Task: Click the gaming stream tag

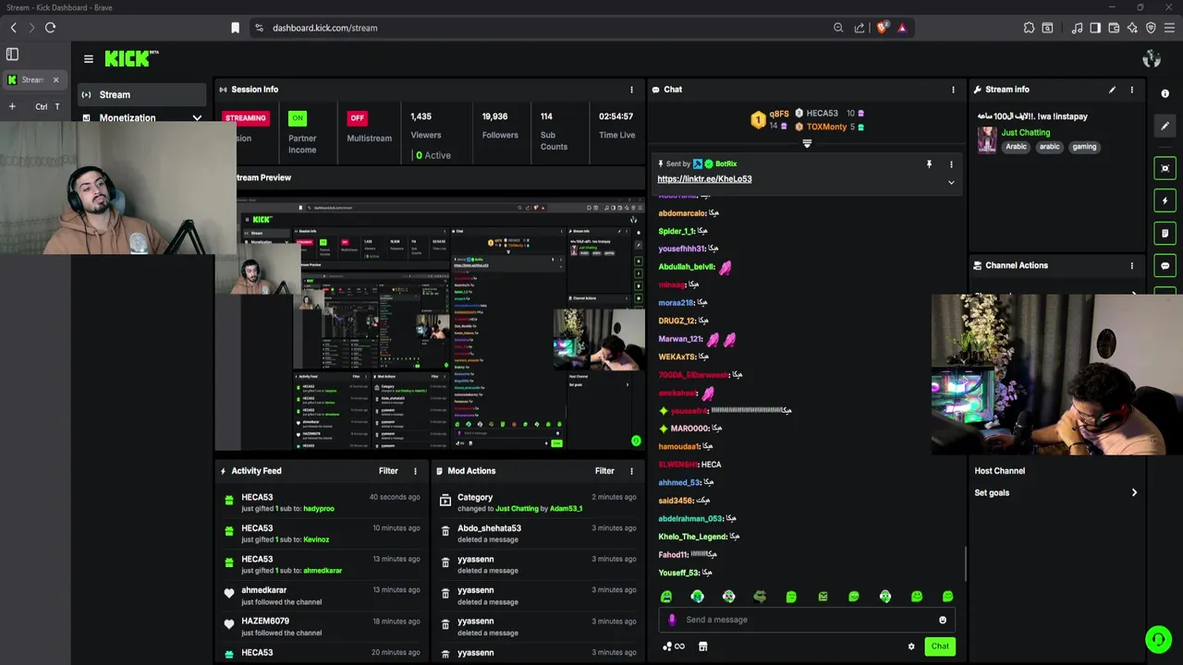Action: pos(1084,147)
